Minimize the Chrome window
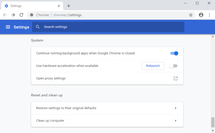This screenshot has width=215, height=133. coord(185,3)
